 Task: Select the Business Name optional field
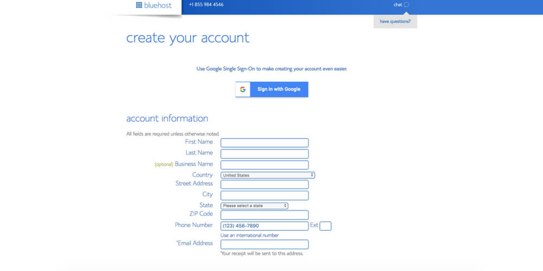point(264,165)
